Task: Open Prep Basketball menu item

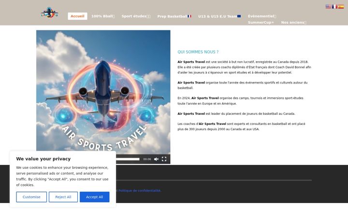Action: point(174,16)
